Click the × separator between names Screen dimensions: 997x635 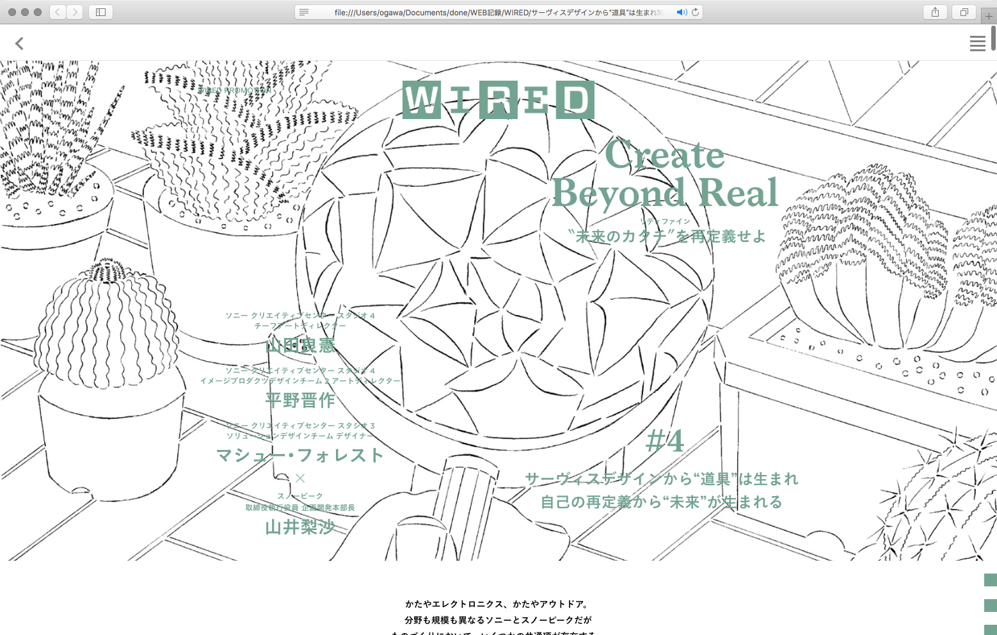[x=300, y=478]
